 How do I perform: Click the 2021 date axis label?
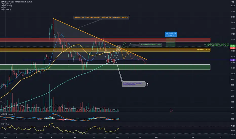click(x=5, y=137)
